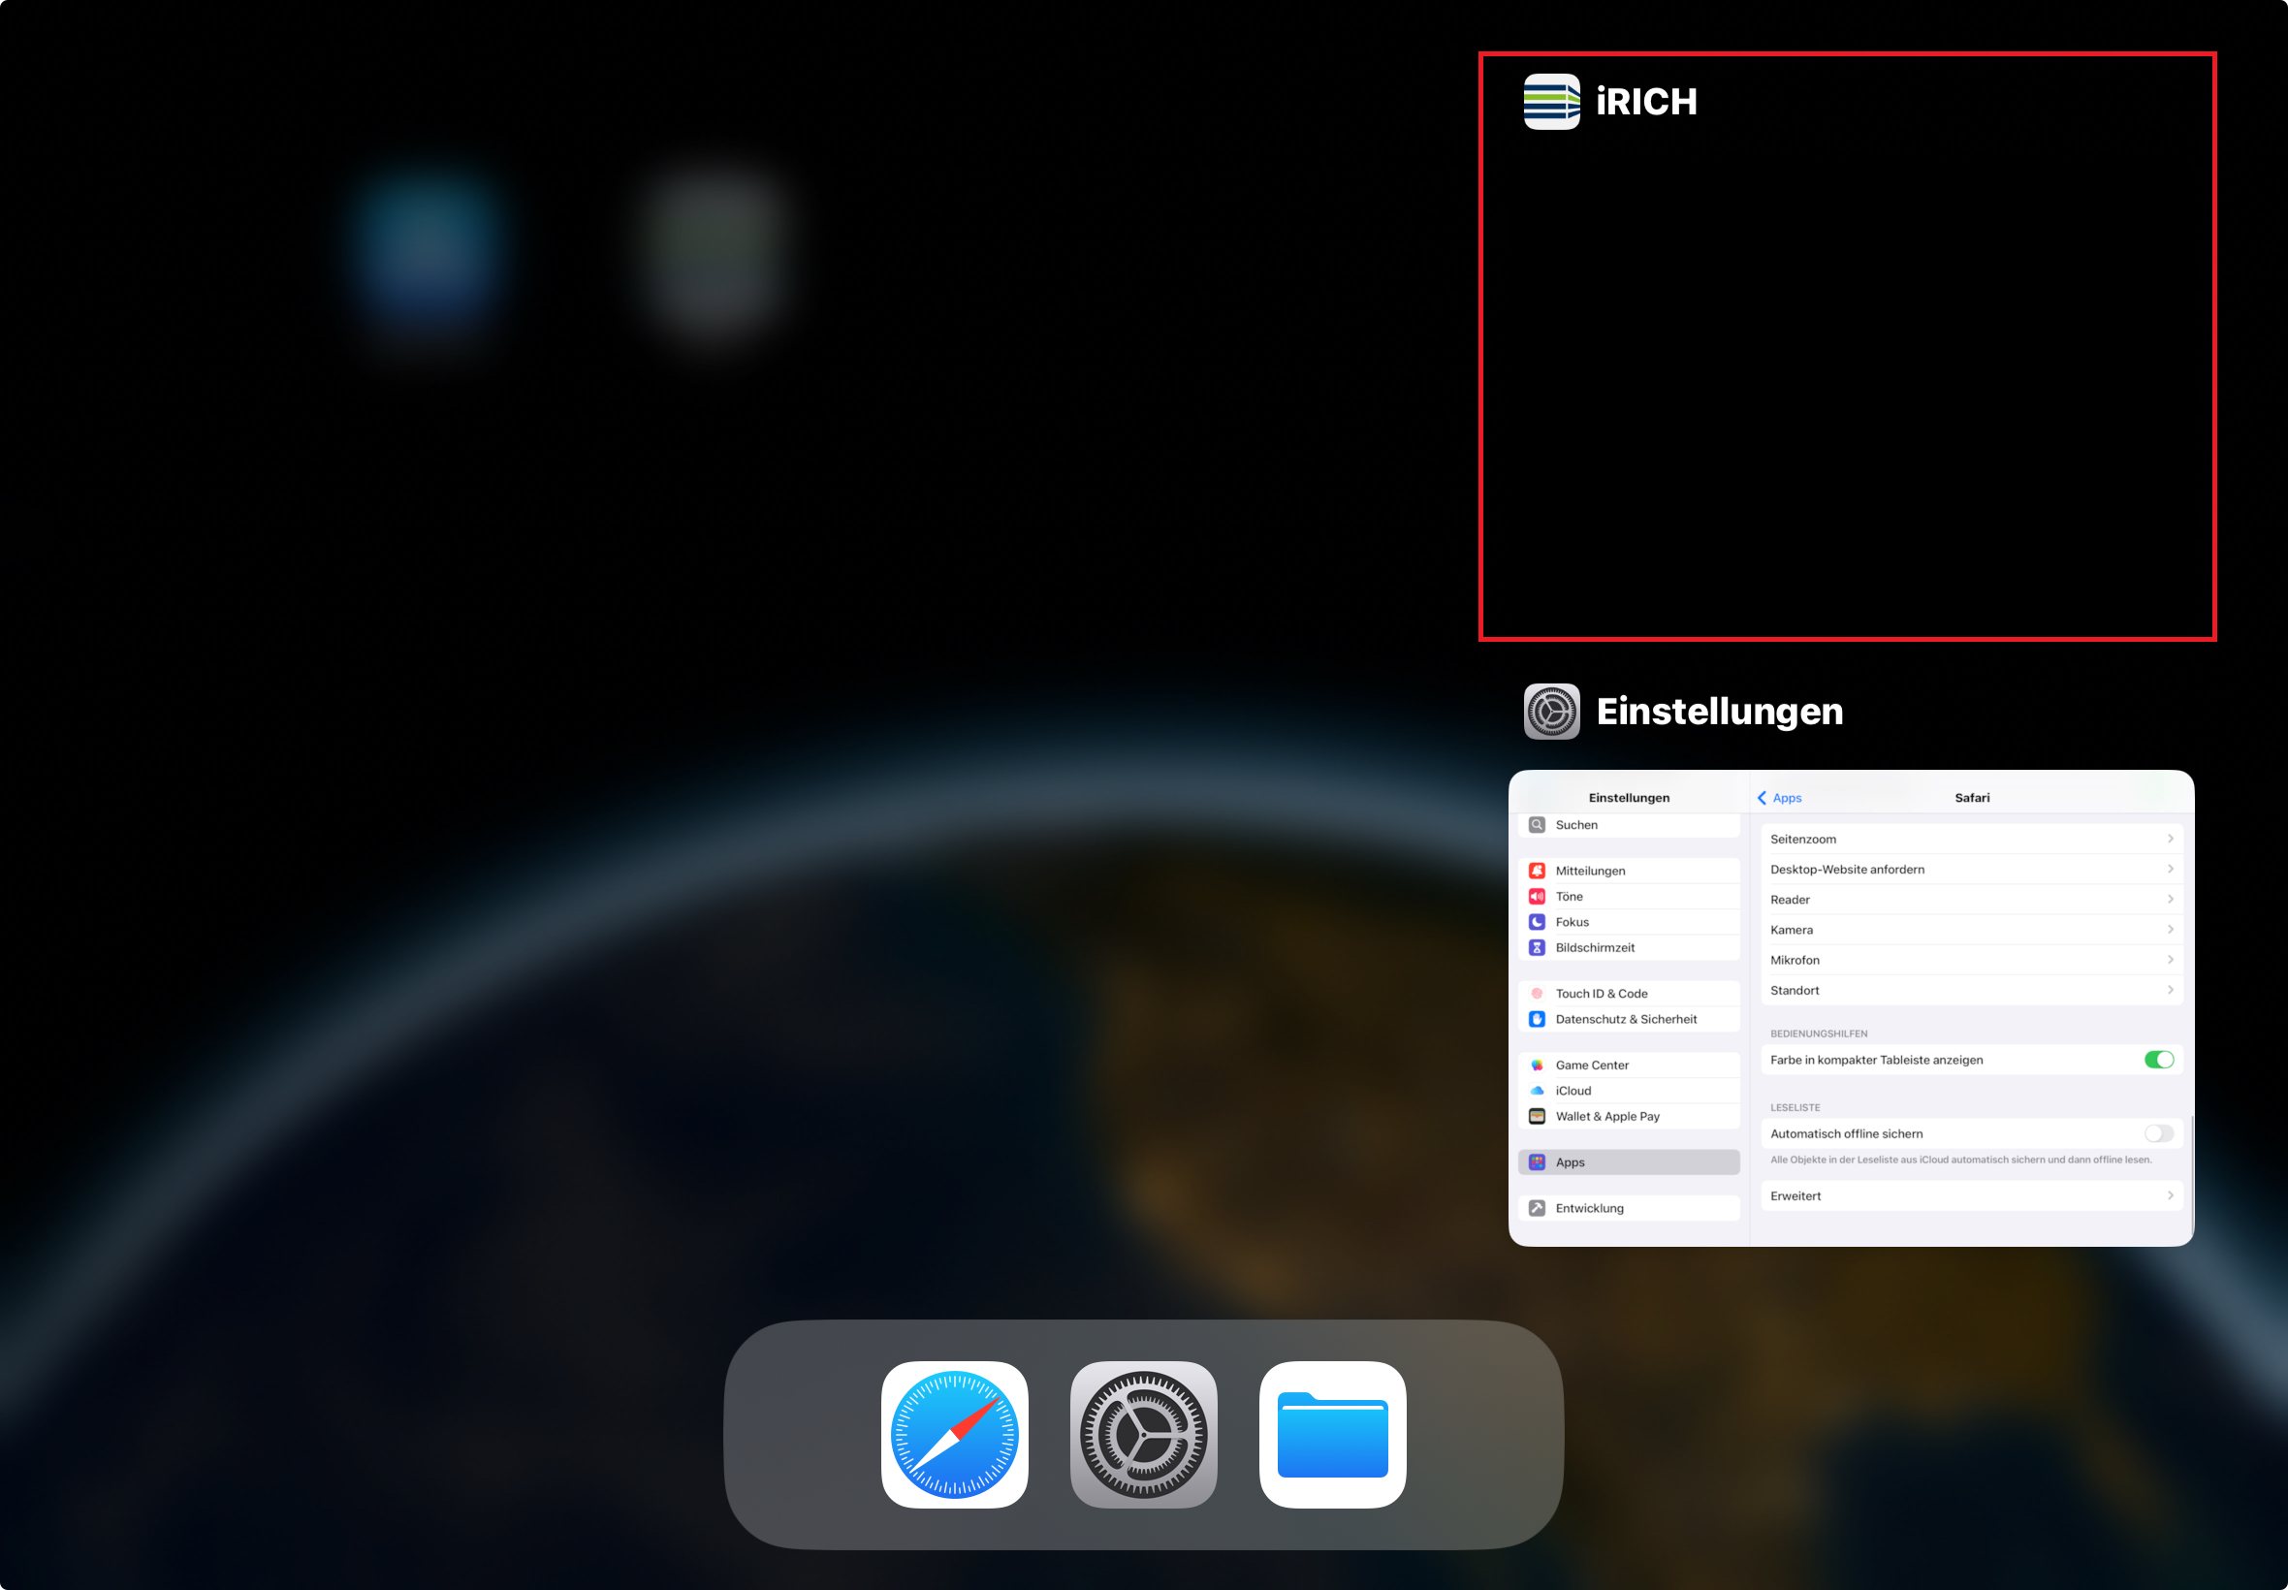This screenshot has width=2288, height=1590.
Task: Tap the Bildschirmzeit hourglass icon
Action: tap(1538, 947)
